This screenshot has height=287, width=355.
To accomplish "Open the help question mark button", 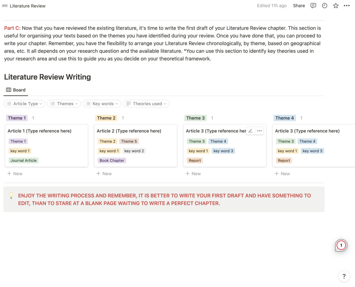I will [x=344, y=276].
